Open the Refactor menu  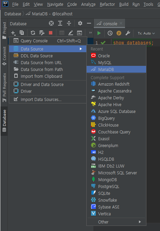coord(107,4)
